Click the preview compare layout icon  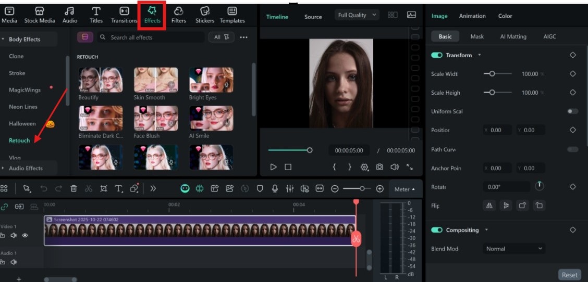coord(393,15)
